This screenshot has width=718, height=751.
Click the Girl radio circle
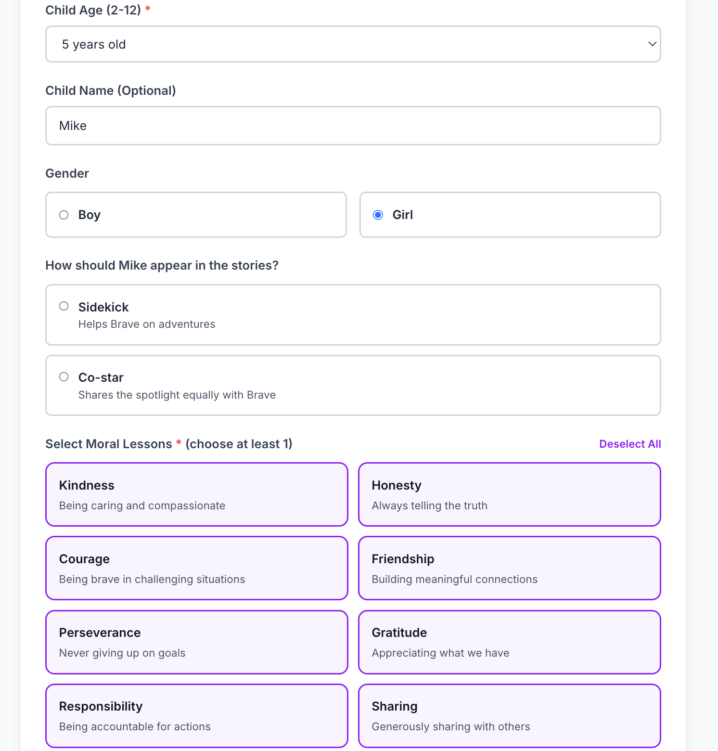coord(378,215)
